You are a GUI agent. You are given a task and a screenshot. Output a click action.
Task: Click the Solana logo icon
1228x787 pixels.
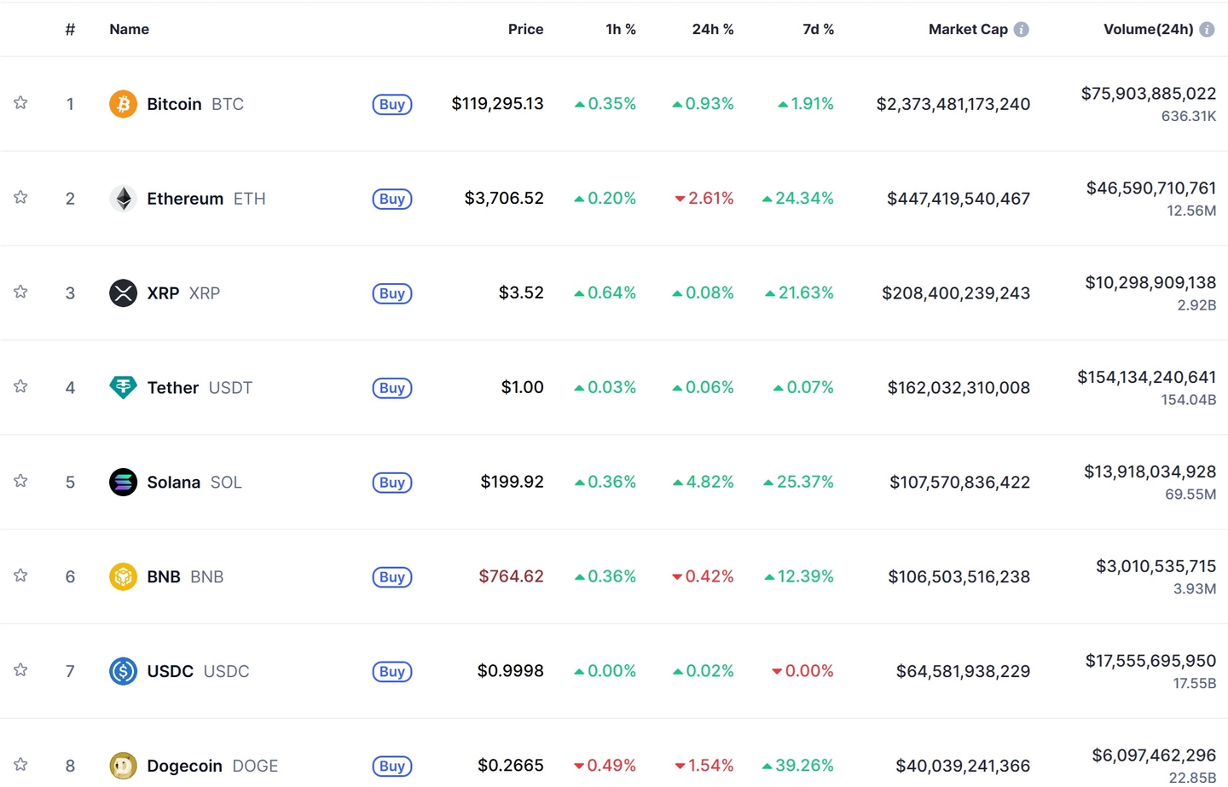(123, 482)
